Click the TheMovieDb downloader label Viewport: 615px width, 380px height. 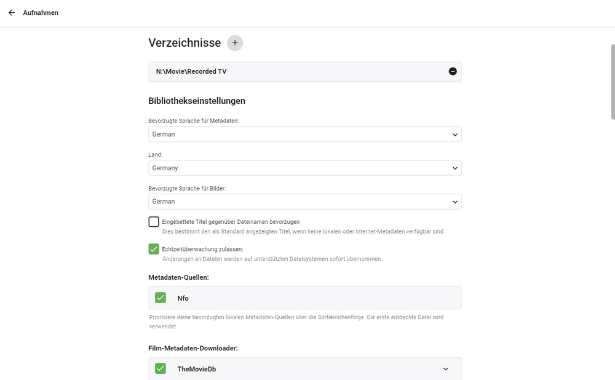coord(196,370)
